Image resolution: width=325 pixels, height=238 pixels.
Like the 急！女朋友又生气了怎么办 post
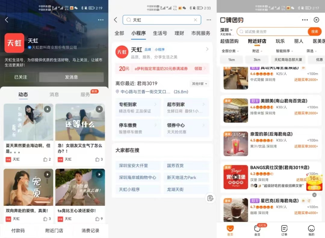point(97,159)
